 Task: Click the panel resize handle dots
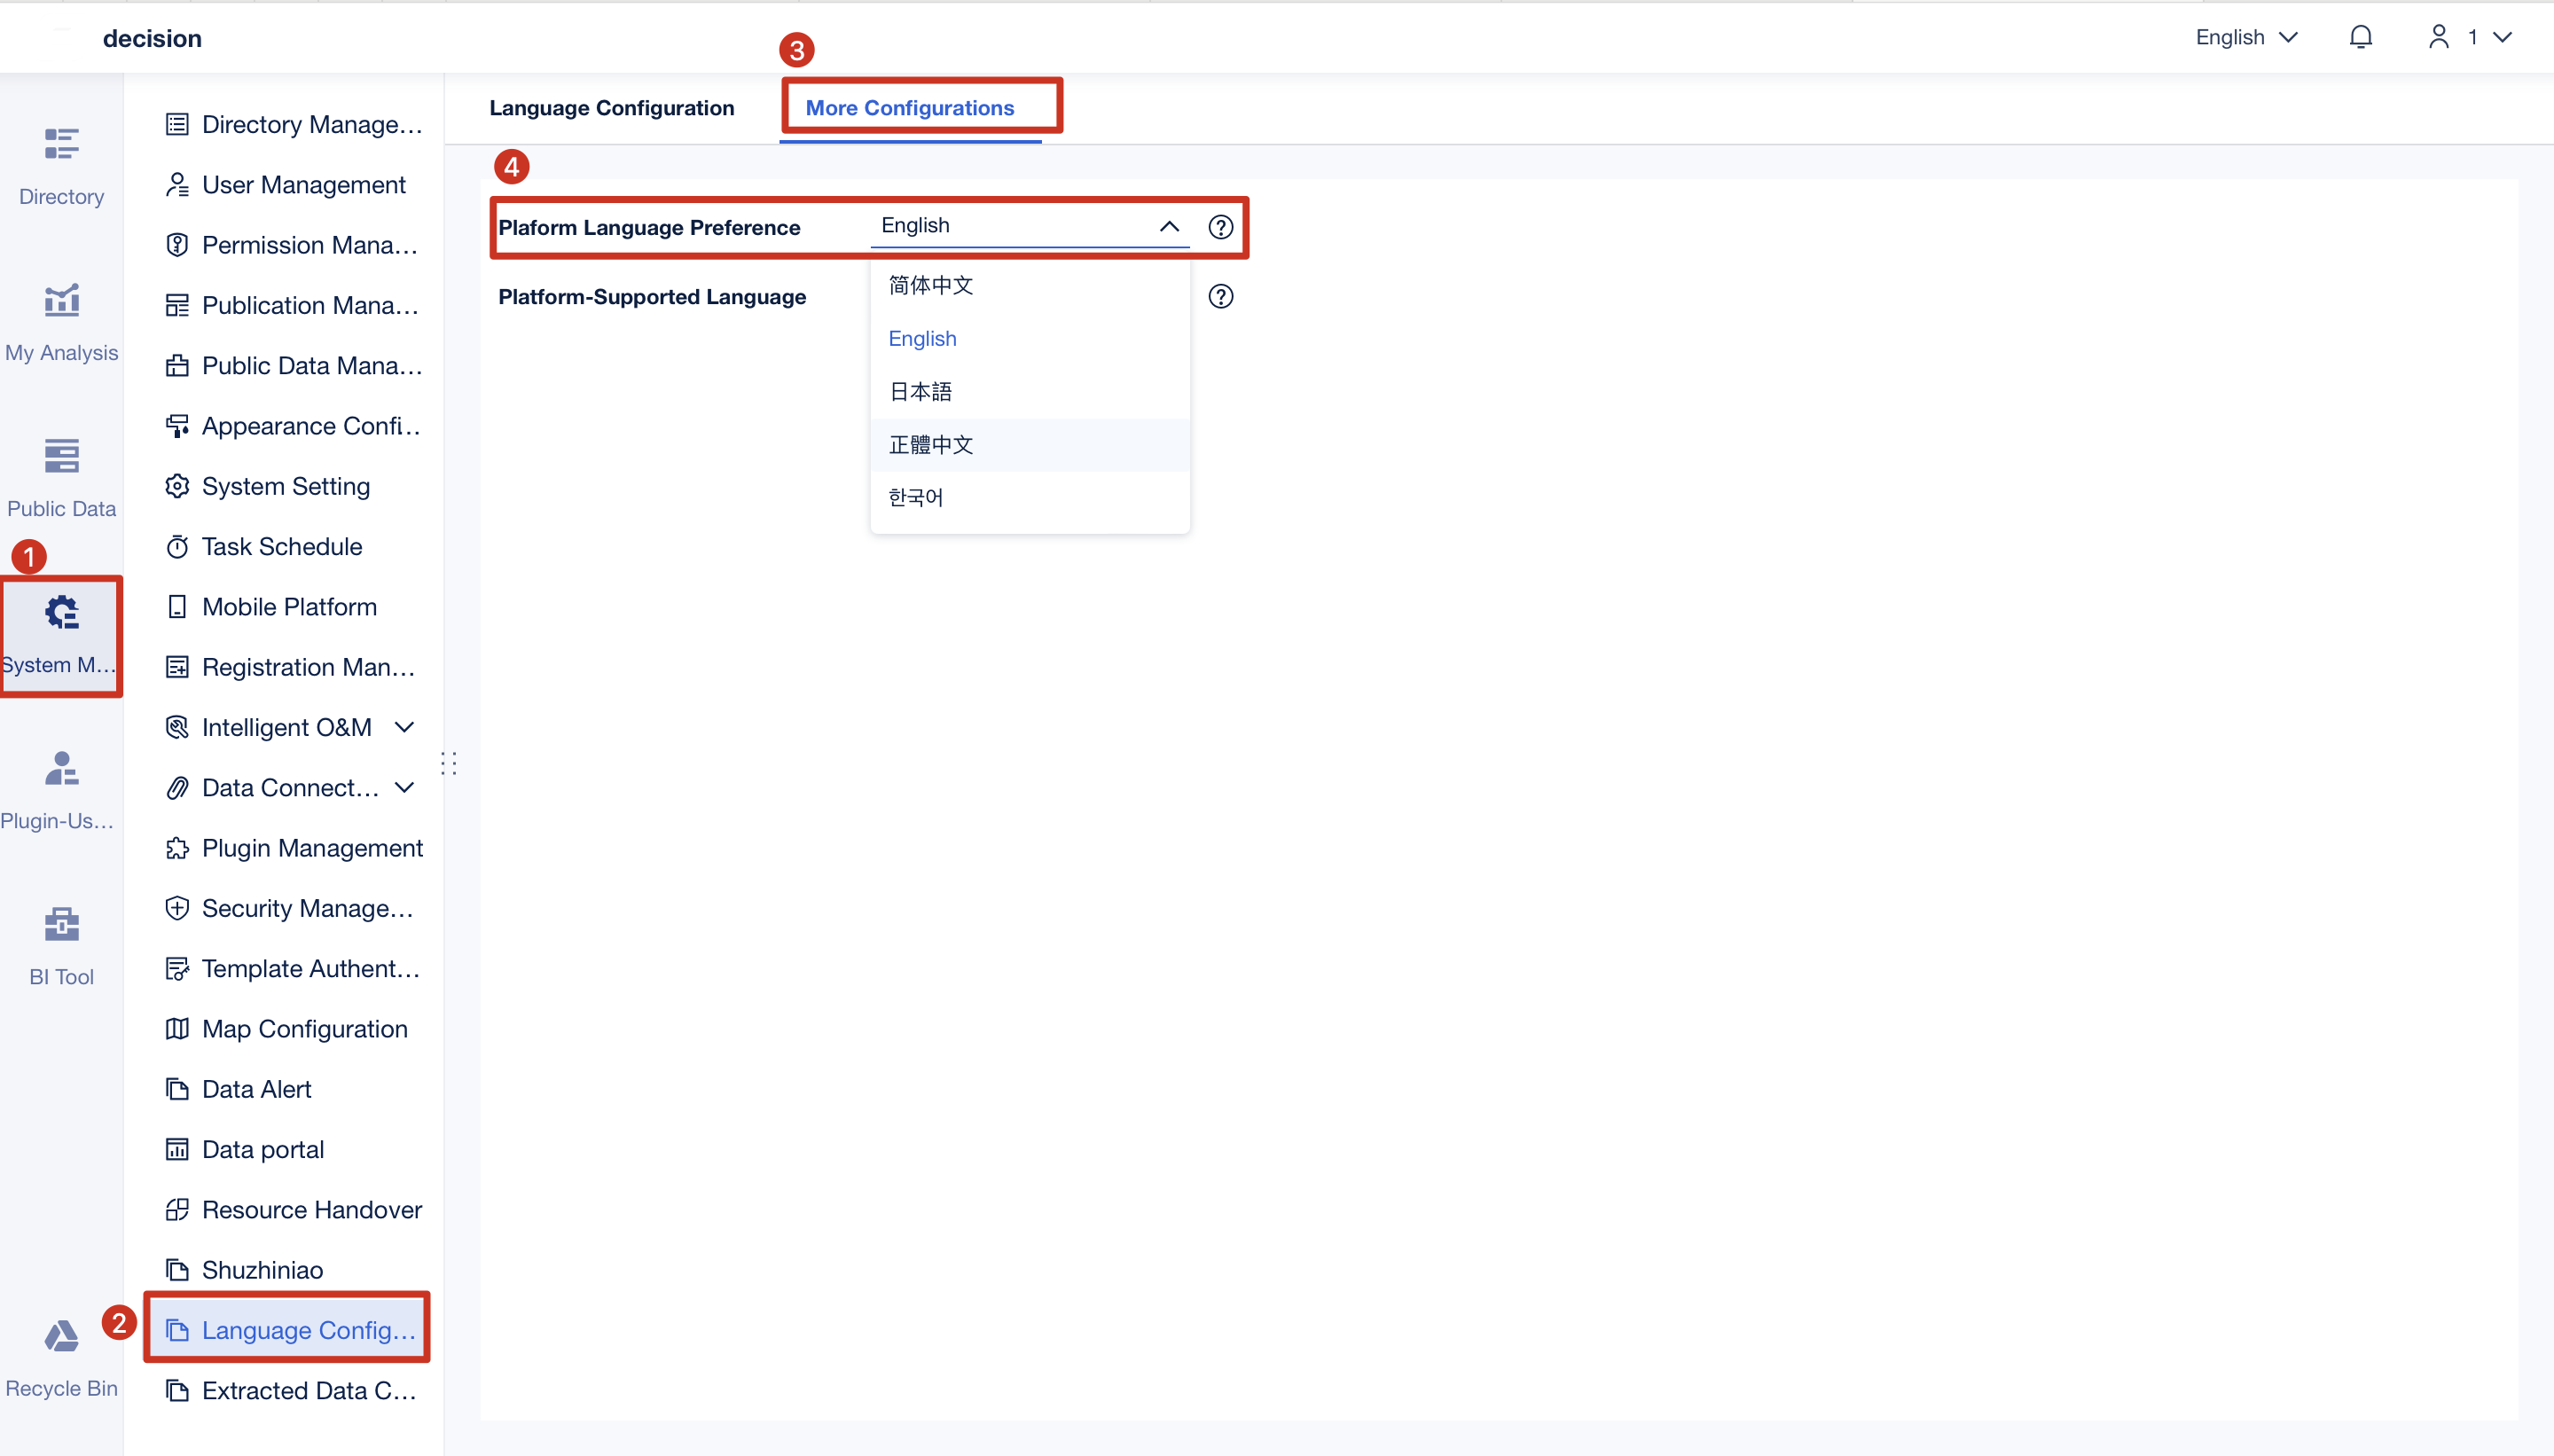click(448, 763)
